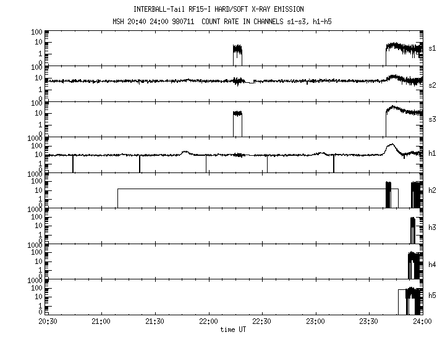The height and width of the screenshot is (340, 445).
Task: Click the s1 burst peak near 22:15
Action: click(x=237, y=49)
